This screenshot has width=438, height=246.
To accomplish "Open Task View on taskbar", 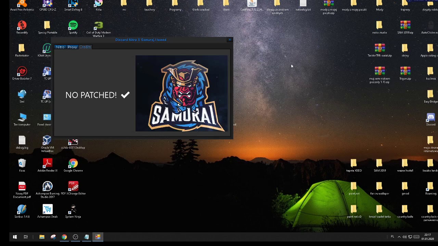I will point(26,237).
